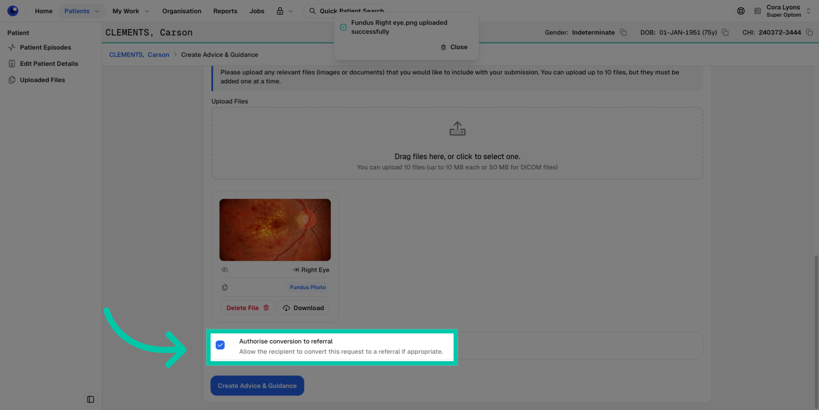Open Patient Episodes in the sidebar
The image size is (819, 410).
pos(45,47)
